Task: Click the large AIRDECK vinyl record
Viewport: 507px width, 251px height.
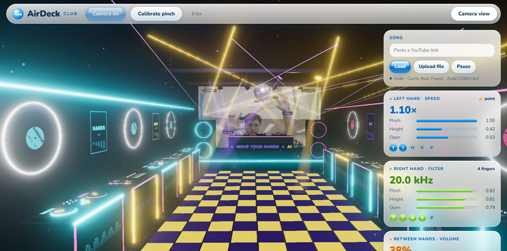Action: point(31,138)
